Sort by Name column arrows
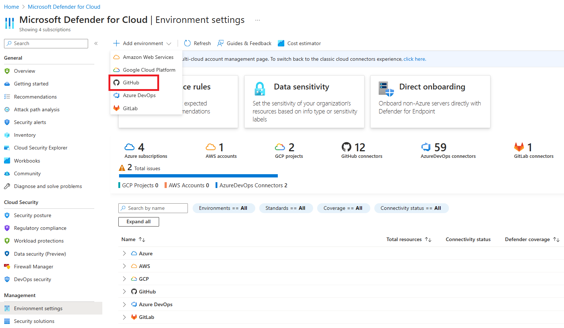564x328 pixels. click(142, 239)
